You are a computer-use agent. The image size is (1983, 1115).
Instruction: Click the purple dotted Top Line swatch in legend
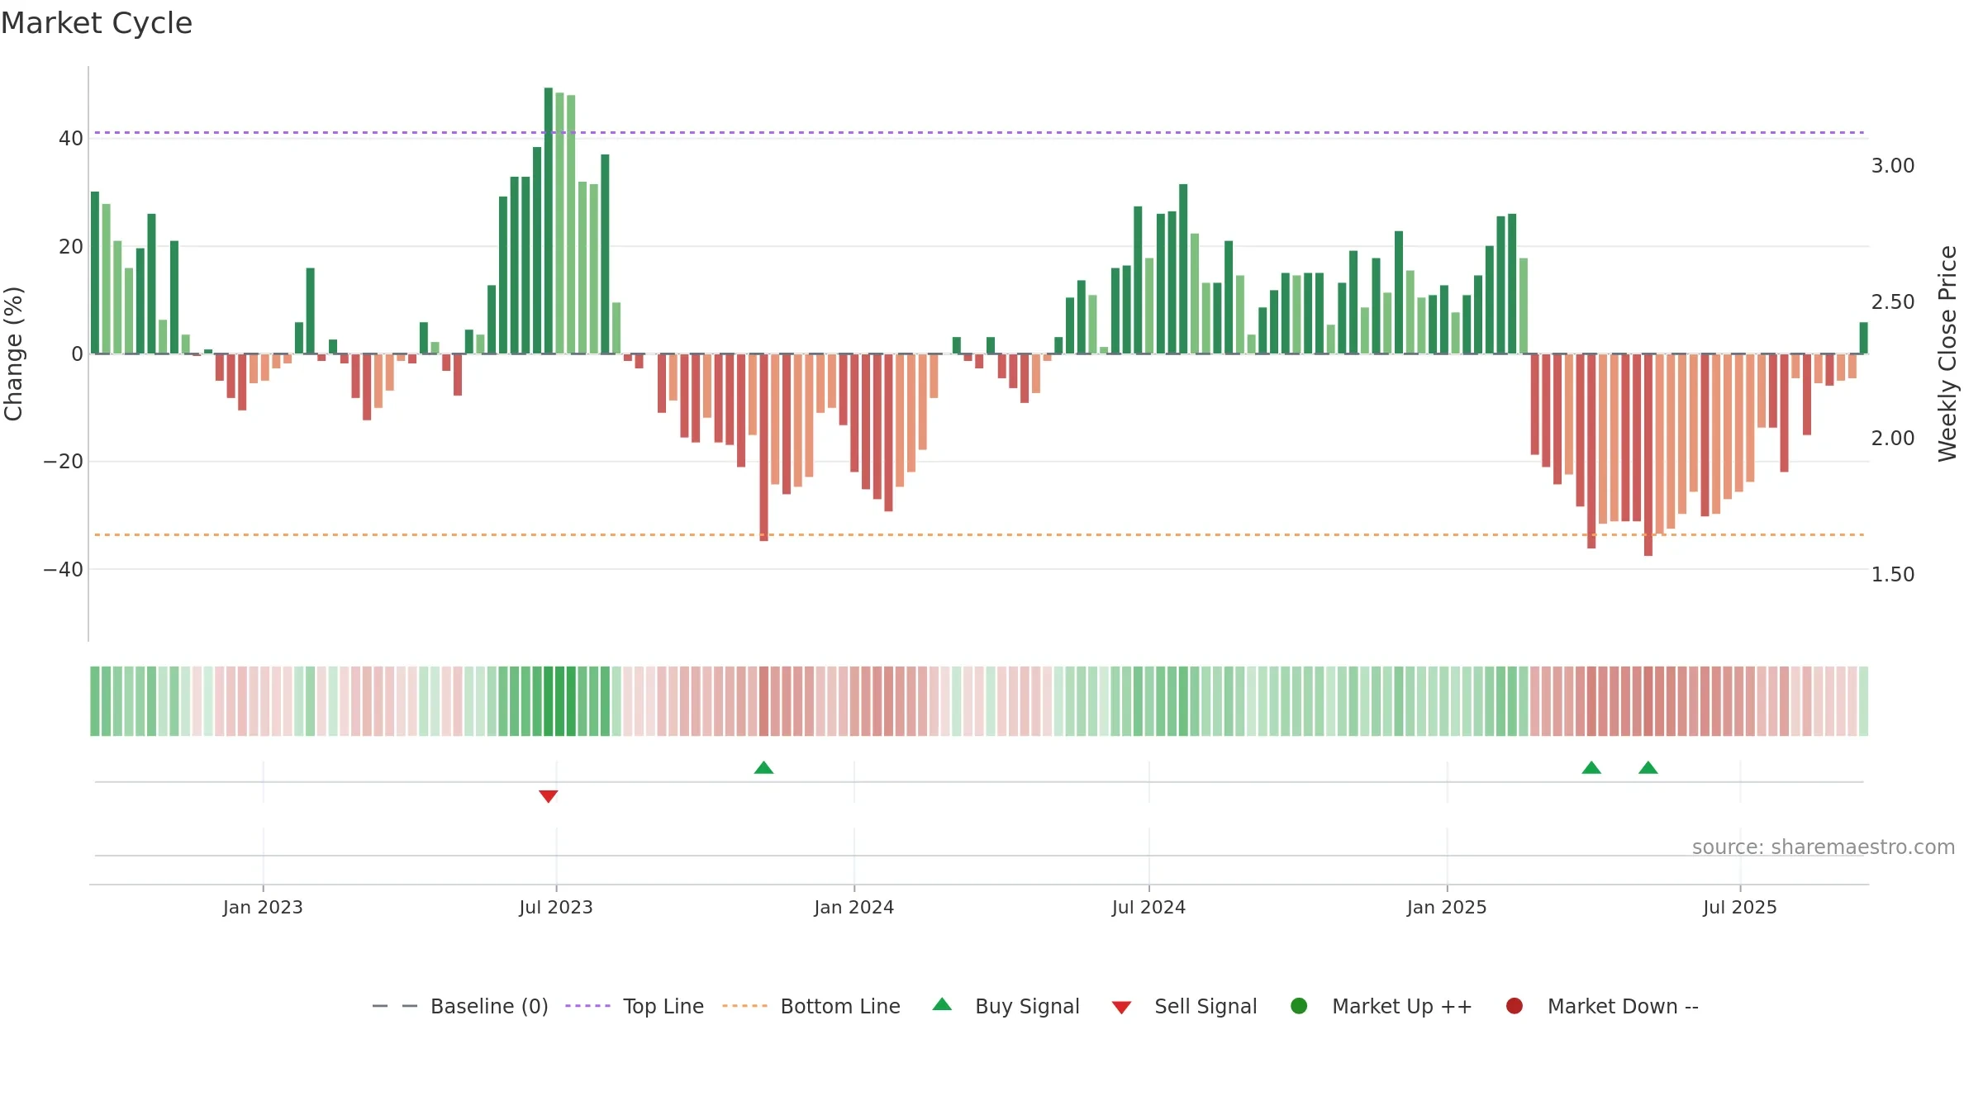(587, 1006)
